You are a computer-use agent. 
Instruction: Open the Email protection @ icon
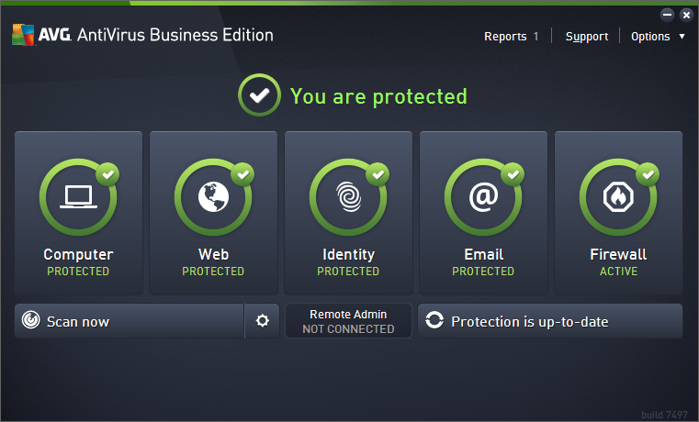[x=483, y=197]
